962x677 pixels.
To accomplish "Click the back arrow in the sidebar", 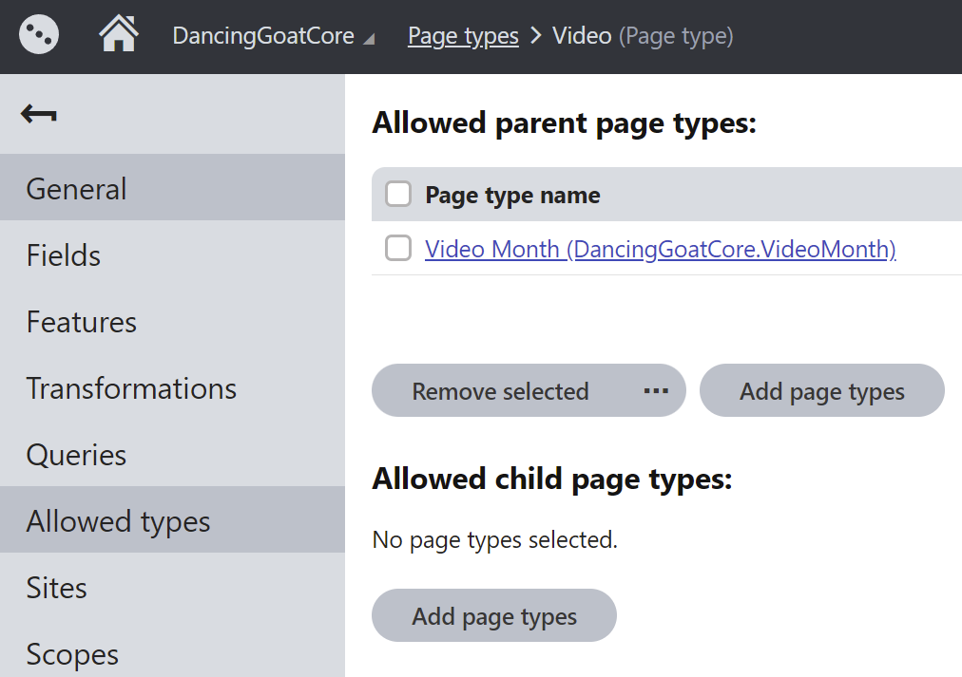I will point(39,114).
